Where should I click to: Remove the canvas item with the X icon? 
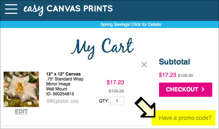[x=144, y=64]
